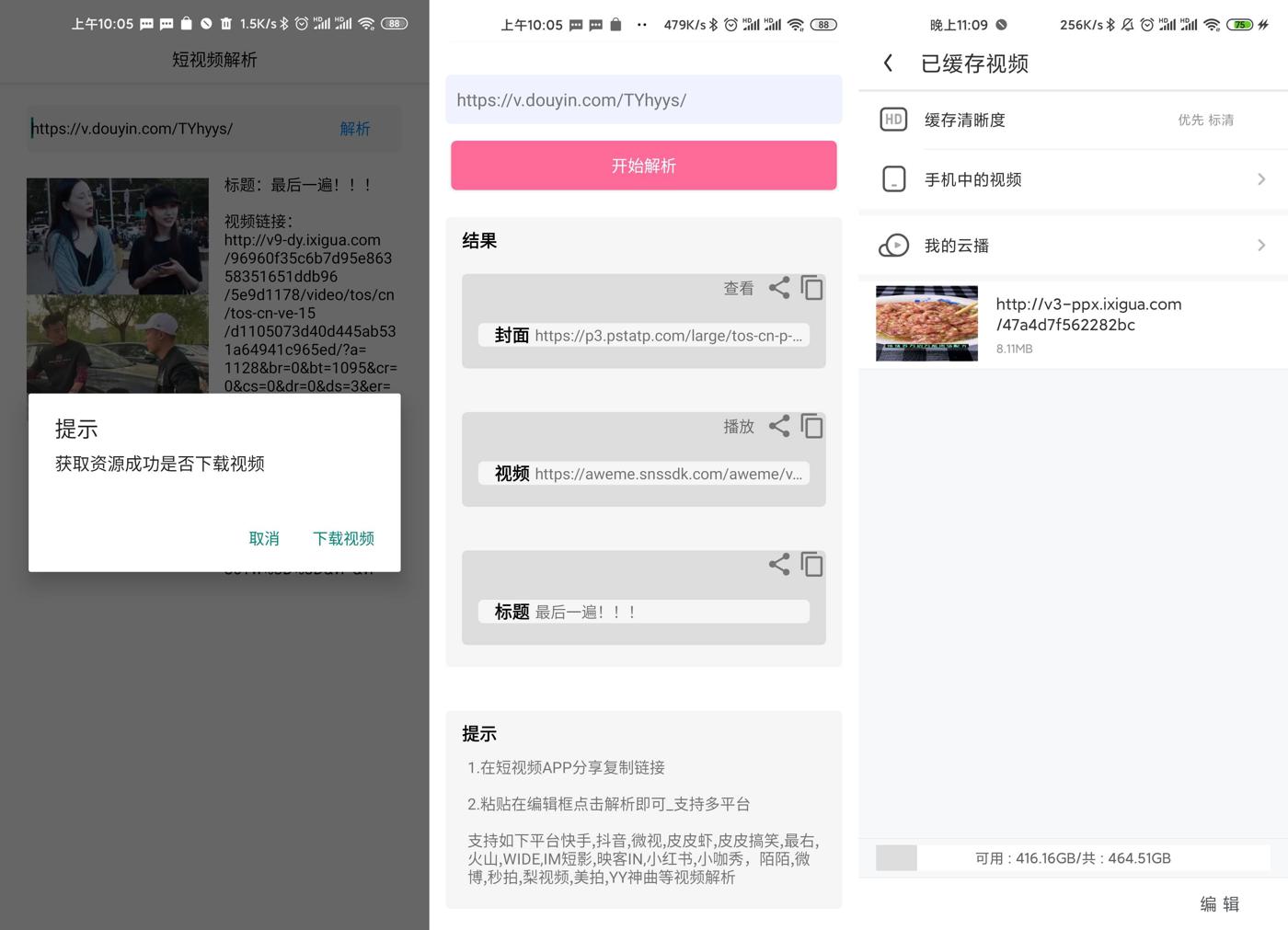Screen dimensions: 1288x930
Task: Confirm 下载视频 in the prompt dialog
Action: [x=343, y=538]
